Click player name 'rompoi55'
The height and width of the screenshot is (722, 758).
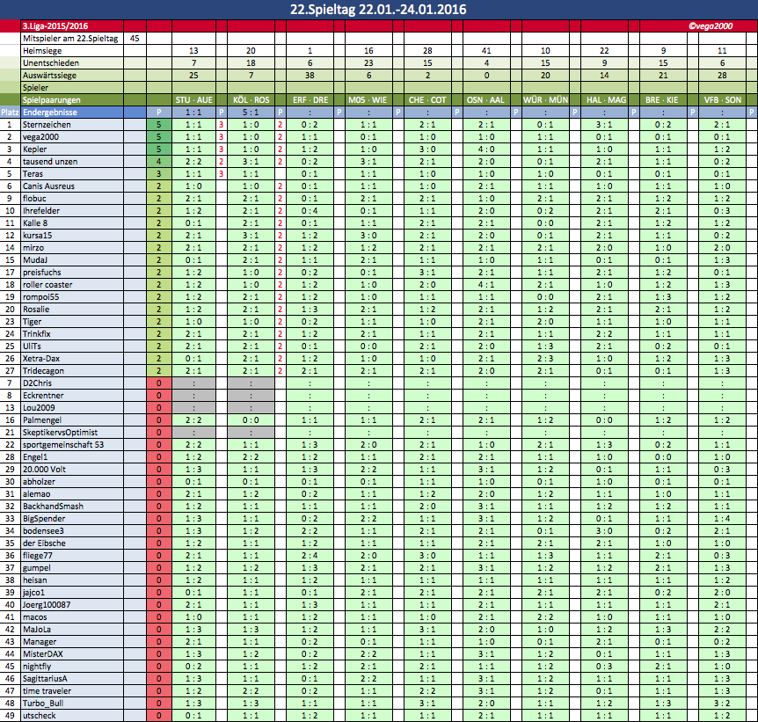(41, 297)
